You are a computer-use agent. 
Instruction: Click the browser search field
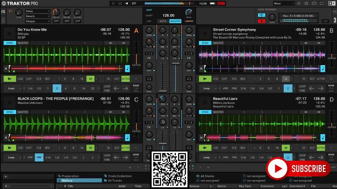pyautogui.click(x=29, y=186)
